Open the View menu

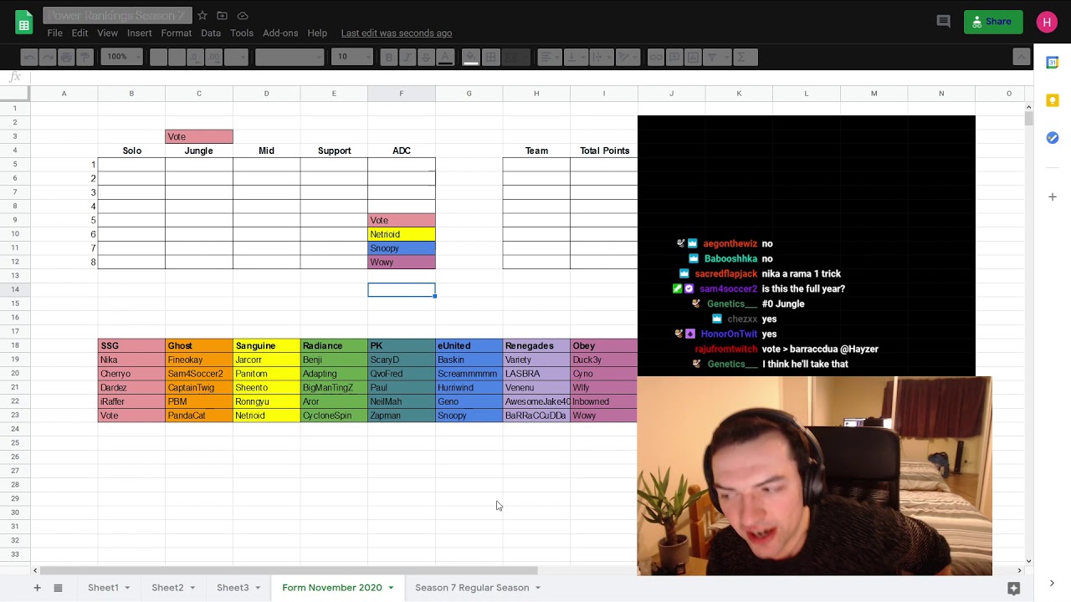pyautogui.click(x=107, y=33)
